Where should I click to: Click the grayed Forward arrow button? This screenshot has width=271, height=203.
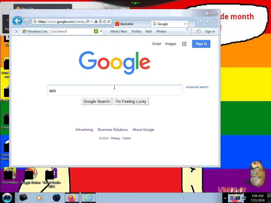(x=26, y=21)
